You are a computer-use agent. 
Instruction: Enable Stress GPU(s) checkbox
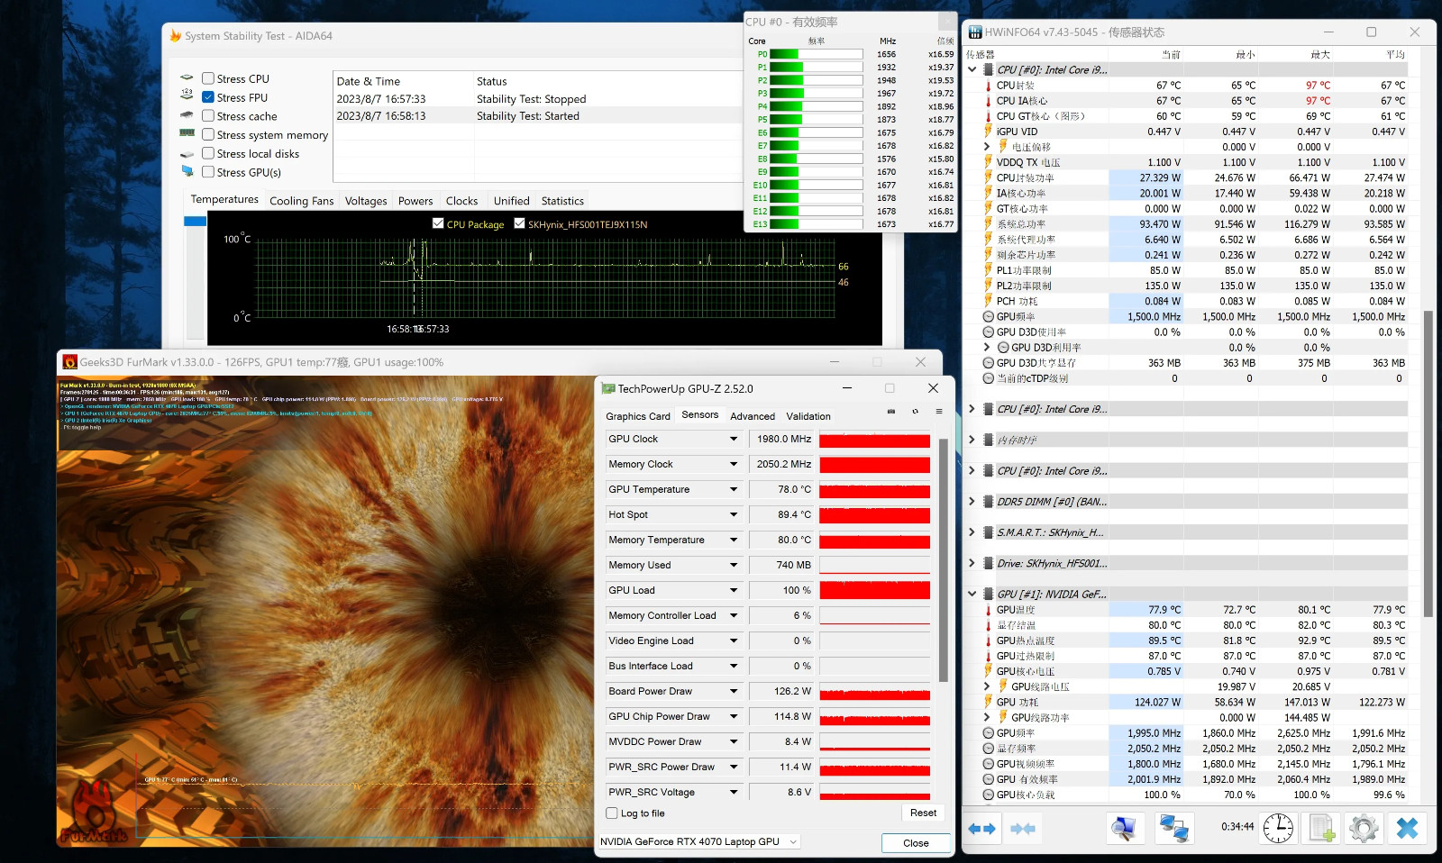(x=208, y=172)
